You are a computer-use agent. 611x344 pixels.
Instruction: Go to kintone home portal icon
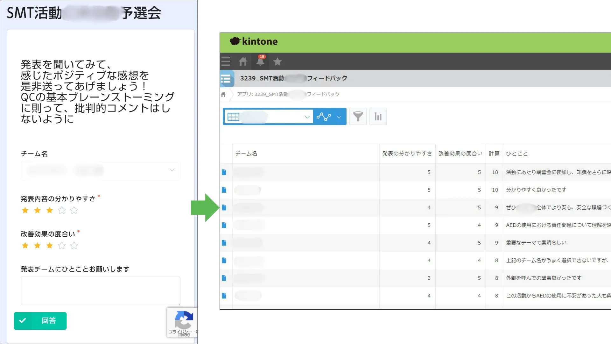click(x=243, y=61)
